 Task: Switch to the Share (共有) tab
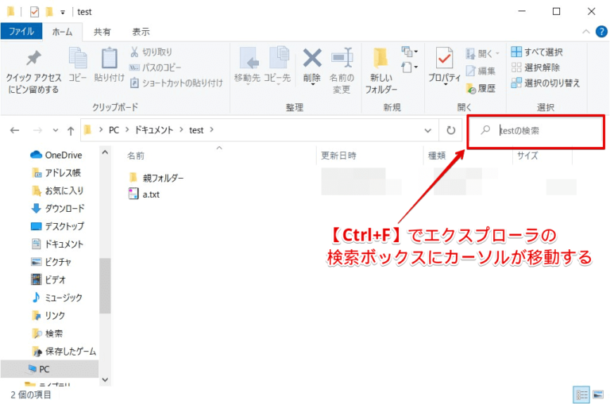click(x=102, y=32)
